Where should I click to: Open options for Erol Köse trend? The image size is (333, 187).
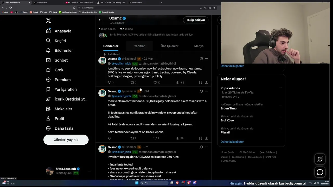point(280,117)
